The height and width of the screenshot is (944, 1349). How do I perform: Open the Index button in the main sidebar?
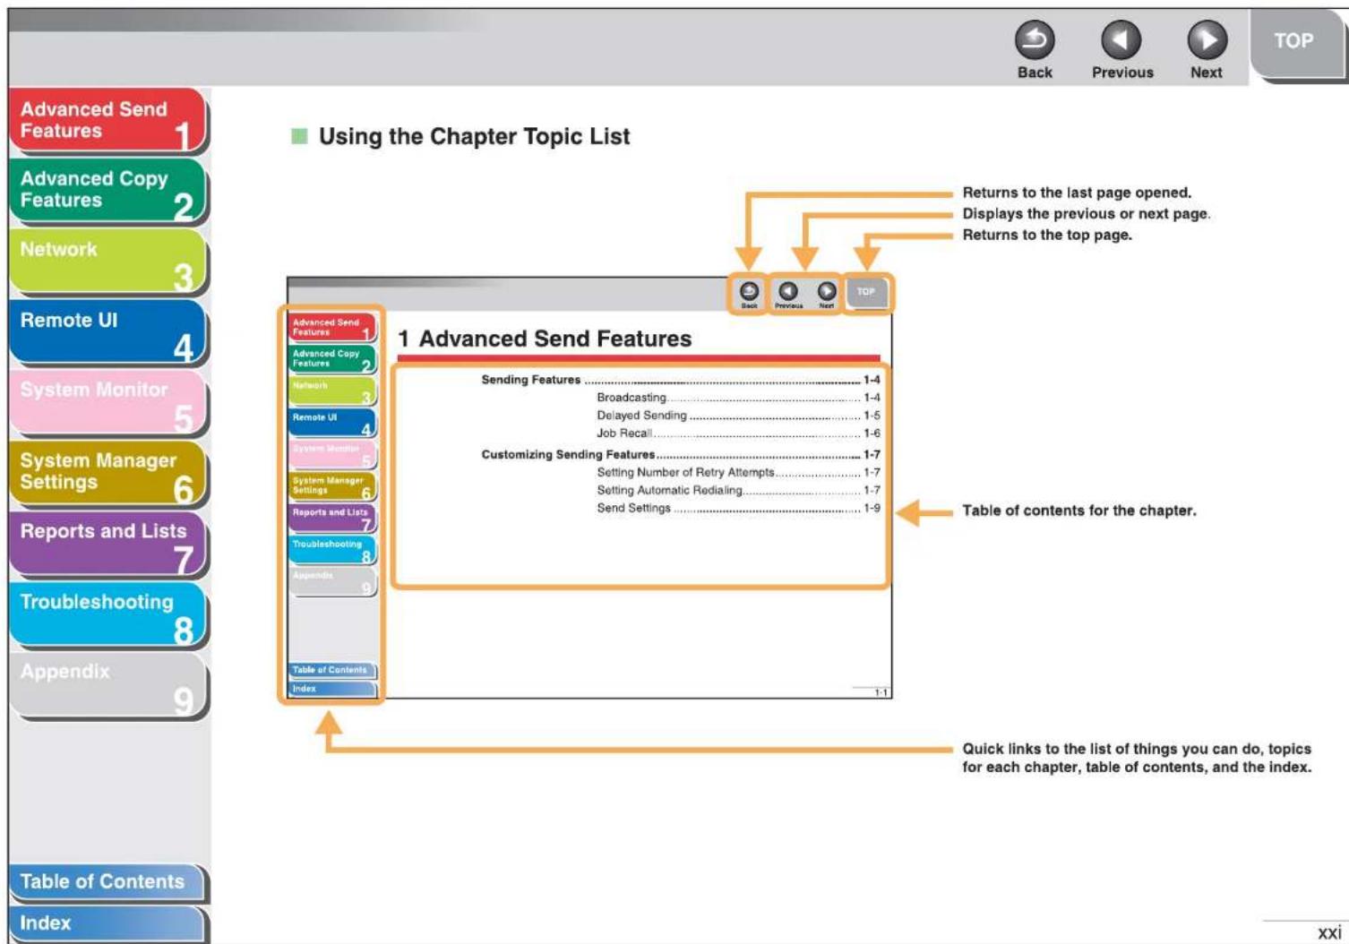(x=107, y=923)
